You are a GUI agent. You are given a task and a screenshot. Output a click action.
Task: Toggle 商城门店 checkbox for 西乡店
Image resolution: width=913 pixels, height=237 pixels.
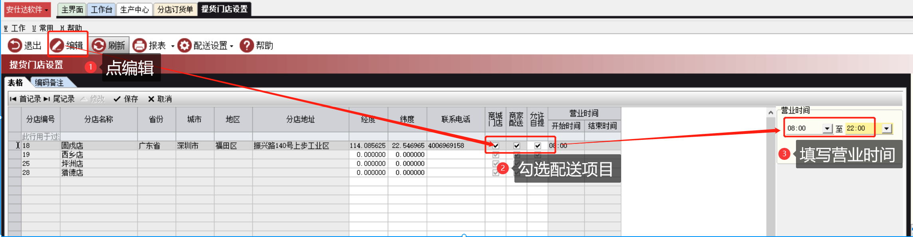[496, 155]
